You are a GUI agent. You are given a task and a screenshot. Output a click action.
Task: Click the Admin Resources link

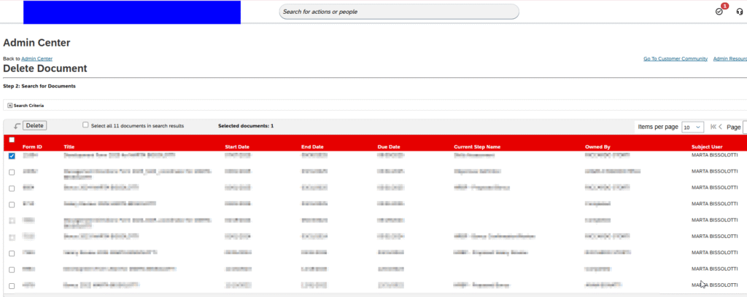point(729,58)
